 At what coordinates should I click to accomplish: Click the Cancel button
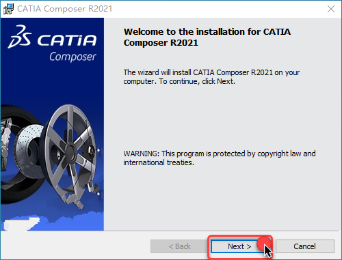305,246
